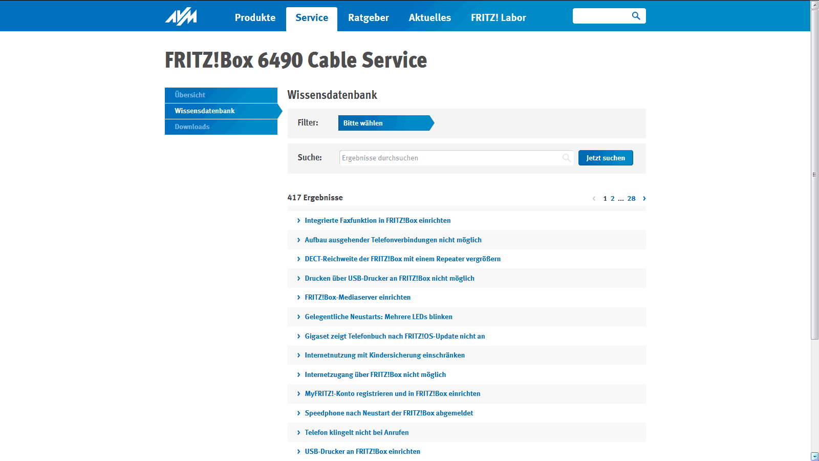Go to results page 1
The height and width of the screenshot is (461, 819).
(x=605, y=199)
